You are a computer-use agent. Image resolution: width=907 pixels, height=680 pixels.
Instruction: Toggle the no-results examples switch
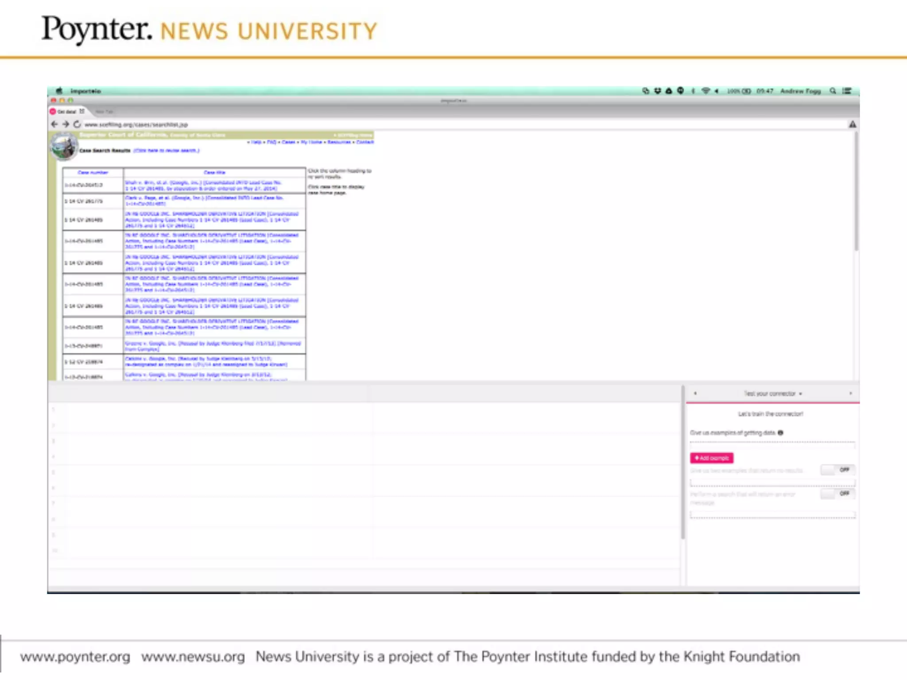[x=837, y=470]
